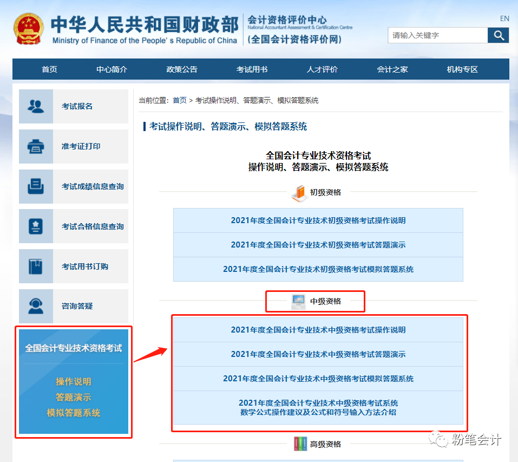This screenshot has width=518, height=462.
Task: Click the 考试成绩信息查询 icon
Action: 36,186
